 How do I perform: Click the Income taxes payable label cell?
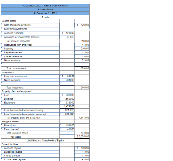30,159
